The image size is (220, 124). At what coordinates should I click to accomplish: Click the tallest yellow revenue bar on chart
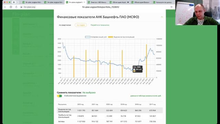coord(146,61)
